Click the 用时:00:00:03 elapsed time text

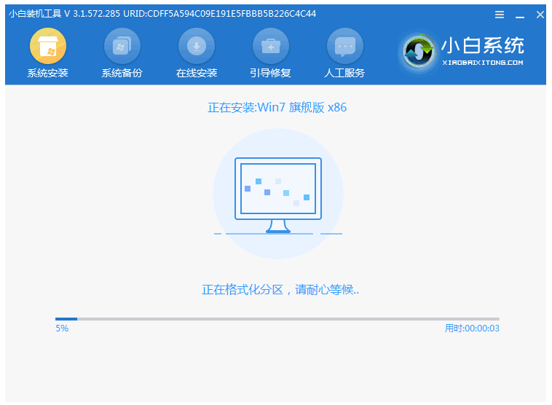tap(472, 329)
